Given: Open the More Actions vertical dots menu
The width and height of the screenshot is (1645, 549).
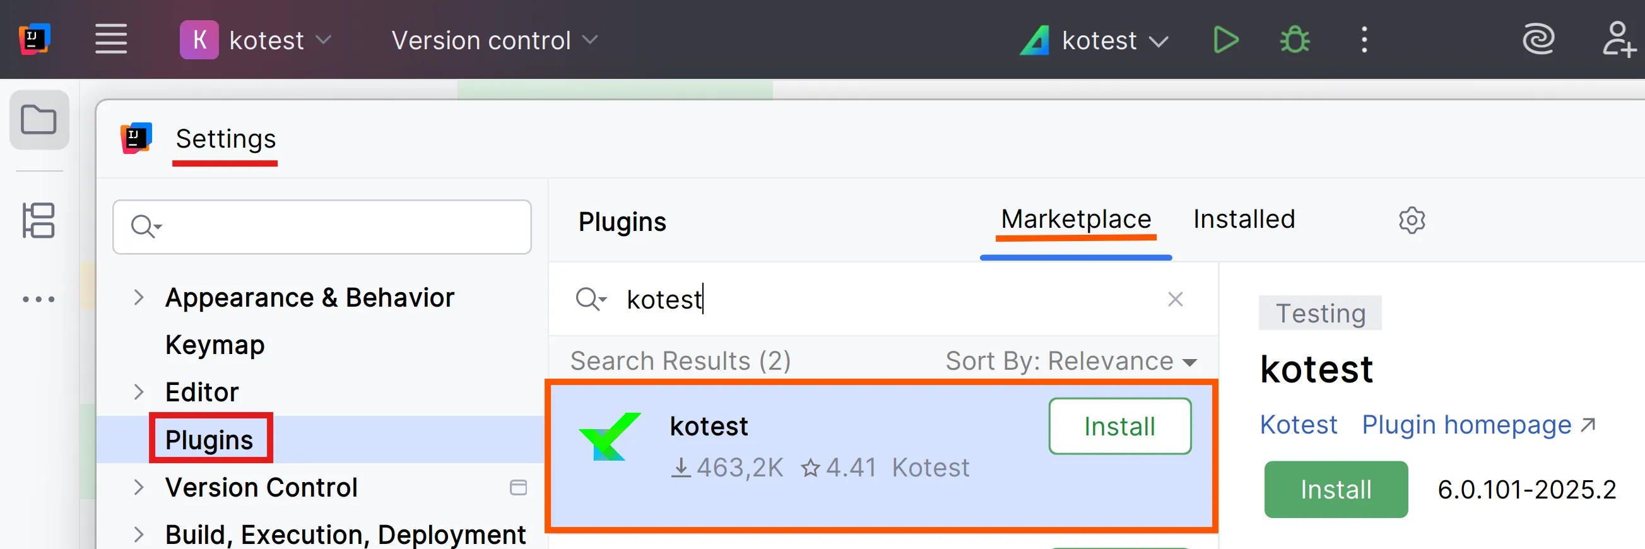Looking at the screenshot, I should point(1364,40).
